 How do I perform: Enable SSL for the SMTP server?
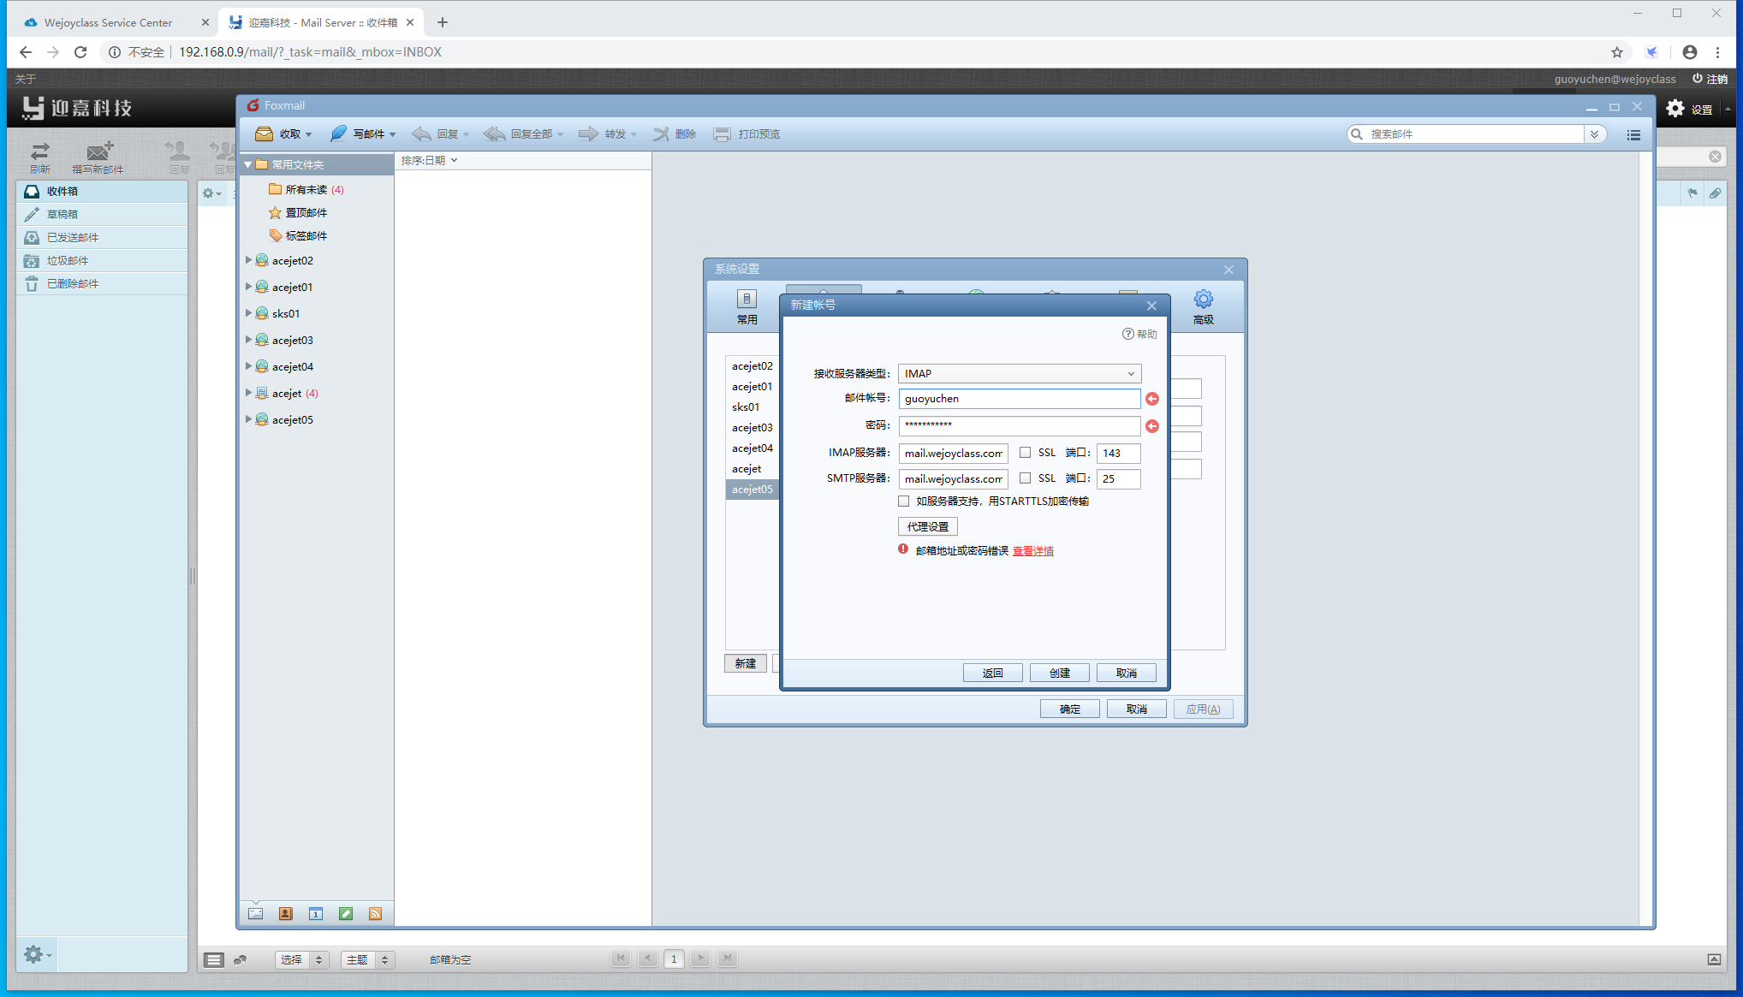point(1025,478)
